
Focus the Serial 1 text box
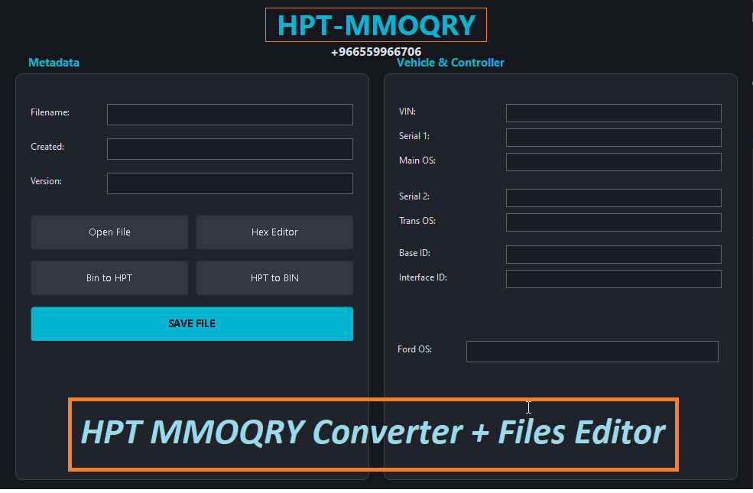[x=613, y=138]
